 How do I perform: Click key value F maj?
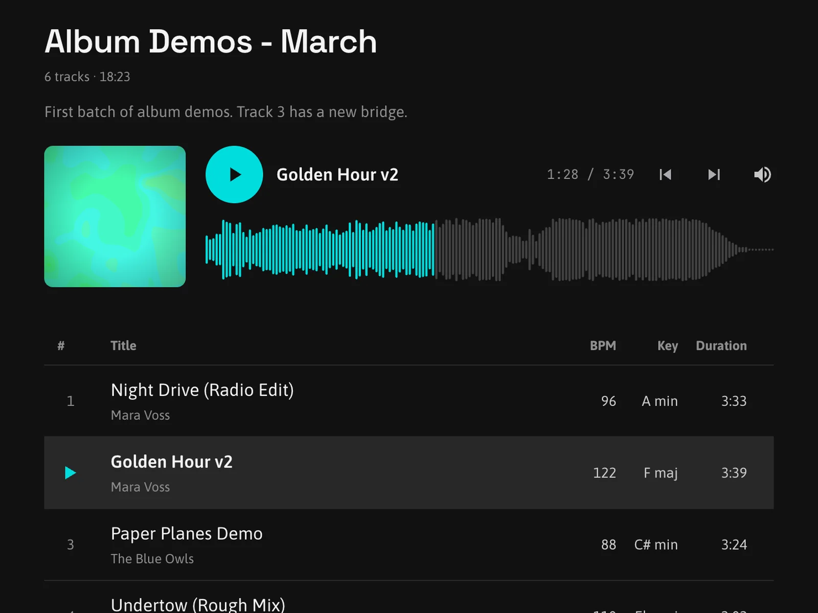point(661,473)
